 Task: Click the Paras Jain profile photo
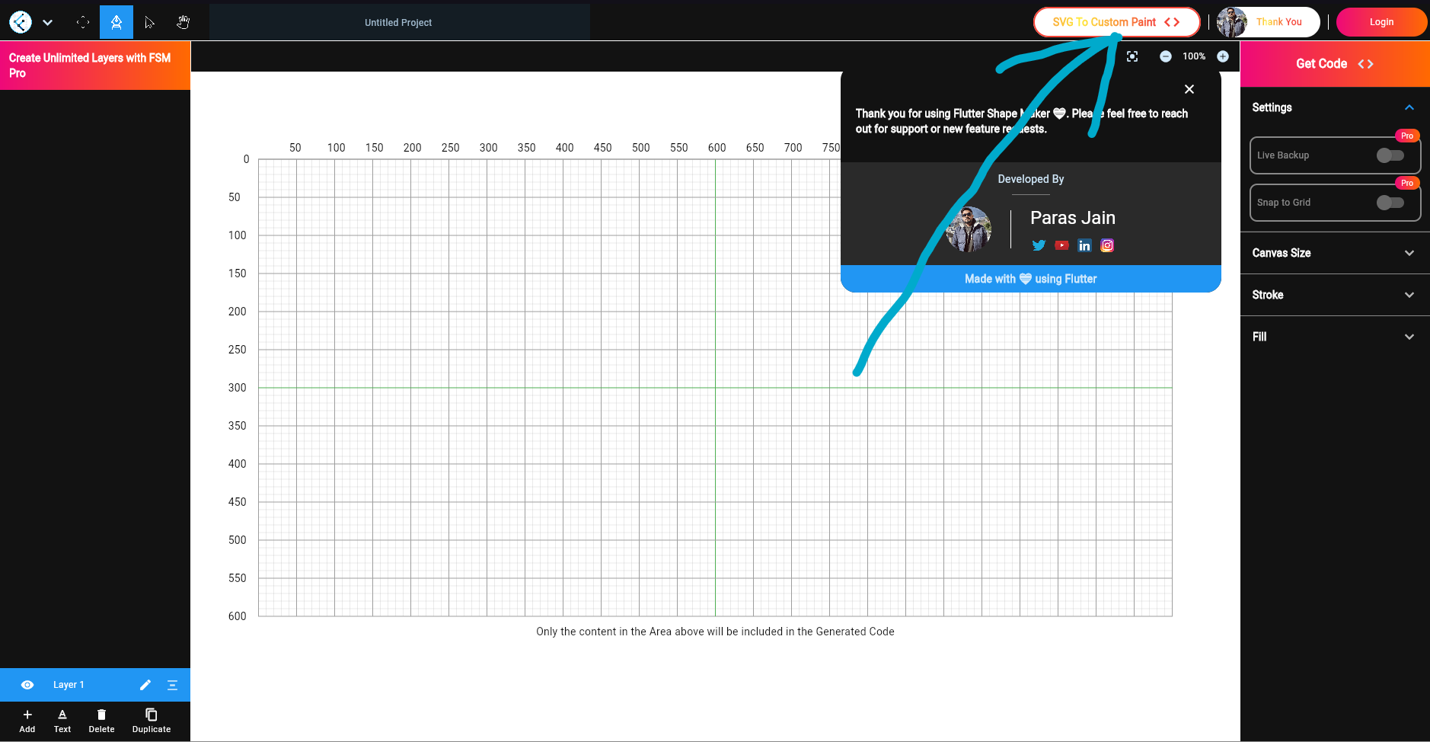(969, 229)
